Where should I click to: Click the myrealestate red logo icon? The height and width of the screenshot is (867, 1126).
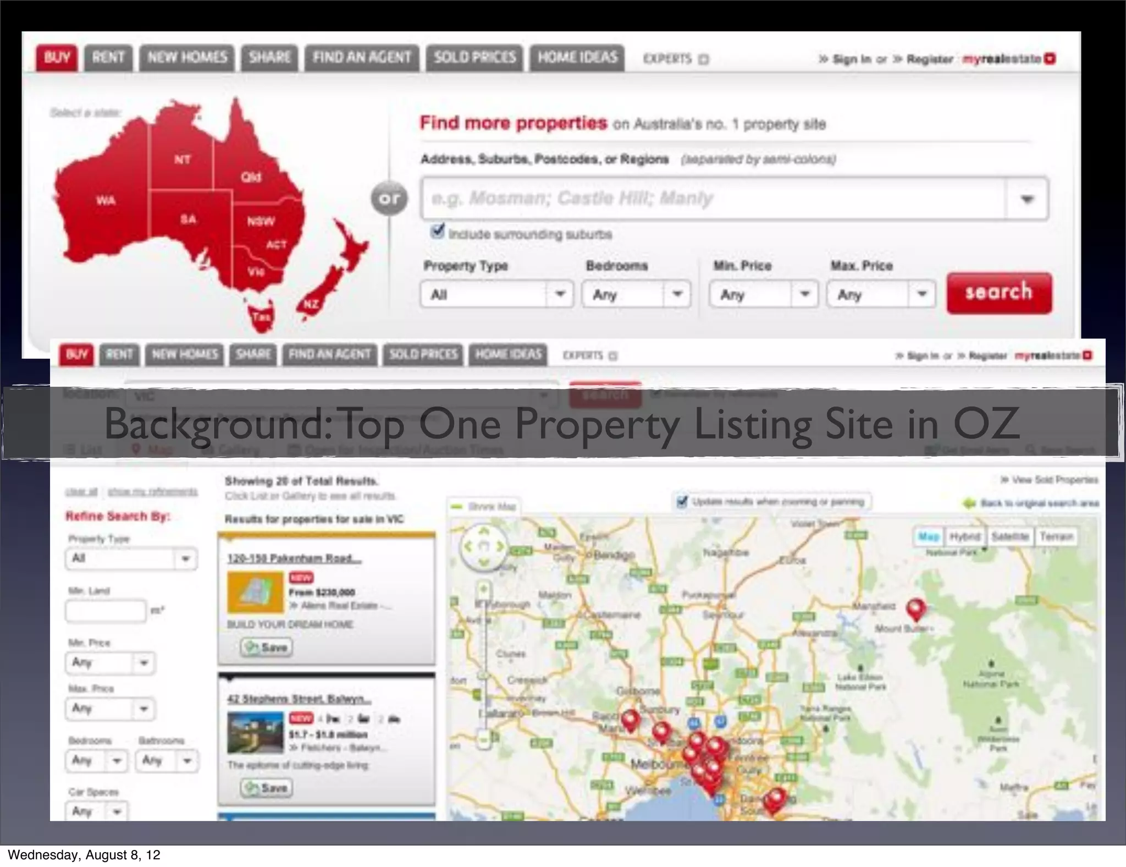tap(1050, 58)
